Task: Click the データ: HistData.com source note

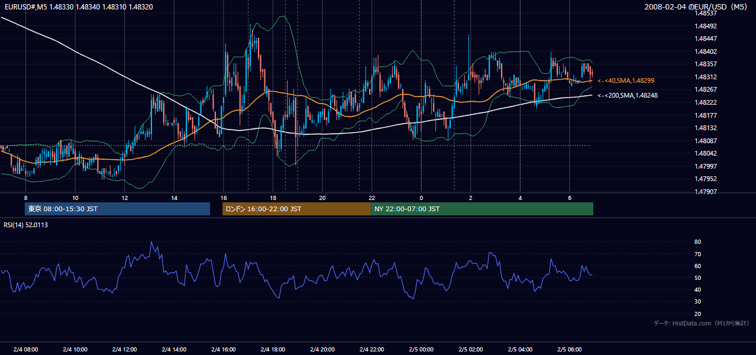Action: tap(702, 323)
